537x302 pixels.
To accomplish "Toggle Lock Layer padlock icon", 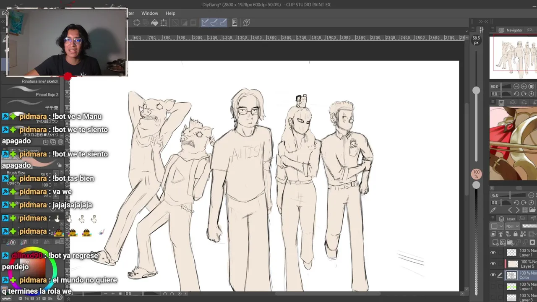I will coord(516,234).
